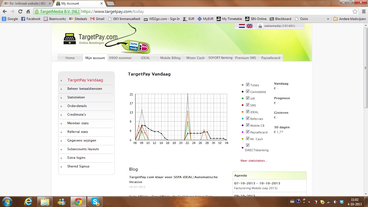Toggle the iDEAL chart checkbox
Screen dimensions: 368x207
point(248,112)
